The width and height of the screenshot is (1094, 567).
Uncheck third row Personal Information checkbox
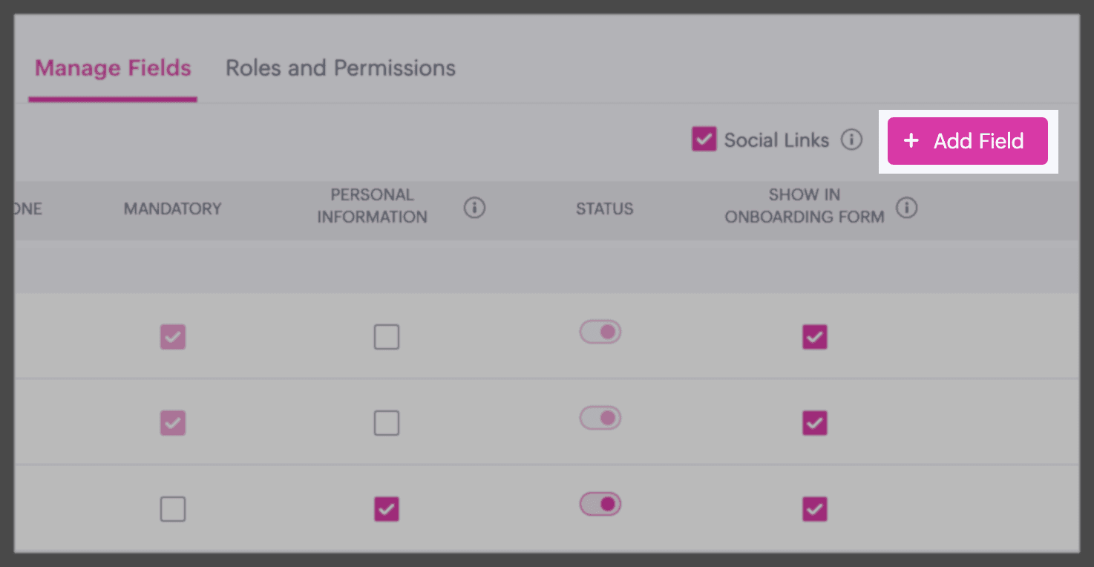tap(386, 509)
